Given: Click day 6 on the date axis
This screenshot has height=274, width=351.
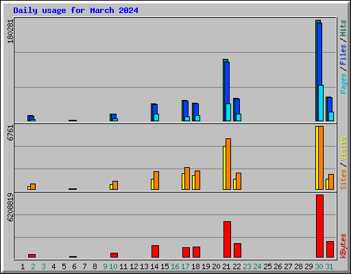Looking at the screenshot, I should [x=74, y=266].
